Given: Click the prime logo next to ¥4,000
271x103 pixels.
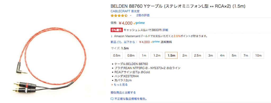Looking at the screenshot, I should 139,23.
